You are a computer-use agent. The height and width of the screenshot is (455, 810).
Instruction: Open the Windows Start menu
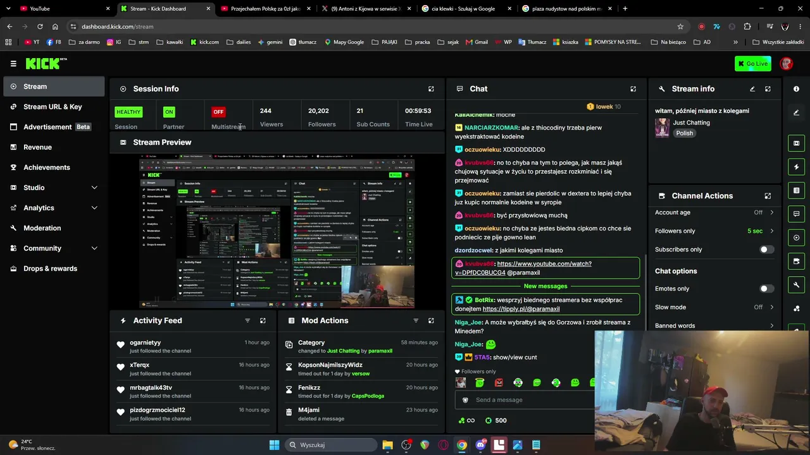[274, 445]
